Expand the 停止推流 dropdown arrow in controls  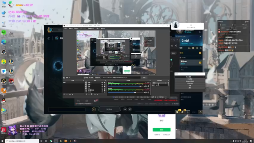click(x=204, y=77)
